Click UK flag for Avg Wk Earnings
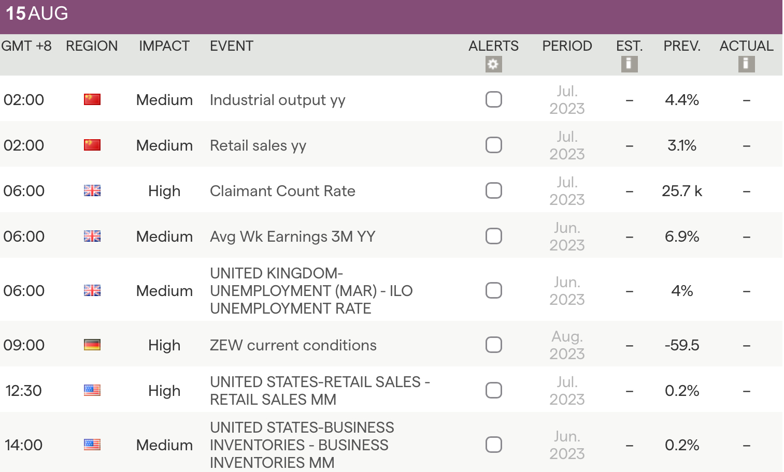Image resolution: width=784 pixels, height=472 pixels. coord(92,237)
